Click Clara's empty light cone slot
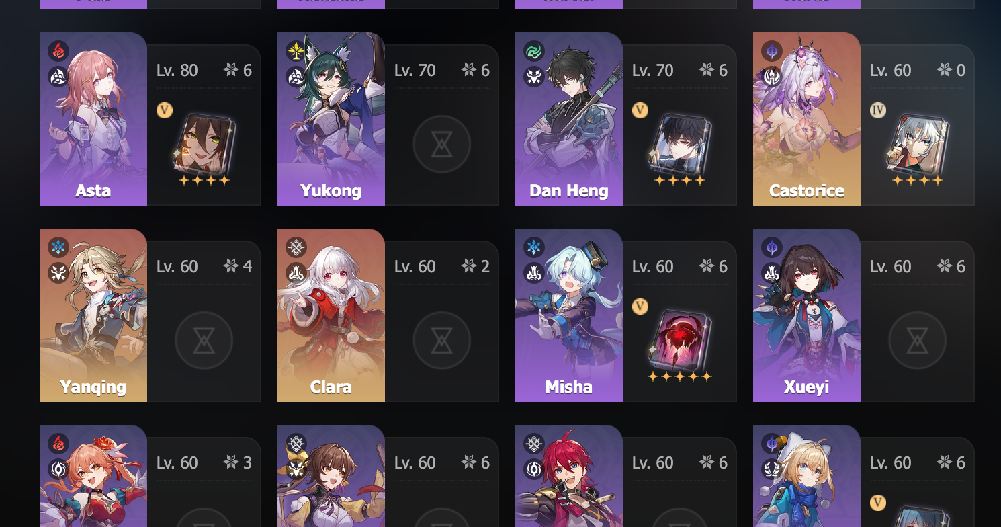 click(x=441, y=341)
